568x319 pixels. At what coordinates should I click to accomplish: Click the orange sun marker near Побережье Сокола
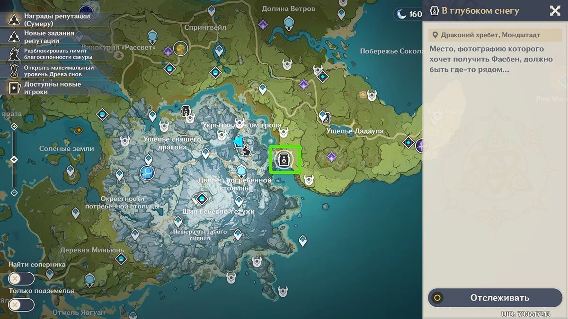pyautogui.click(x=363, y=95)
